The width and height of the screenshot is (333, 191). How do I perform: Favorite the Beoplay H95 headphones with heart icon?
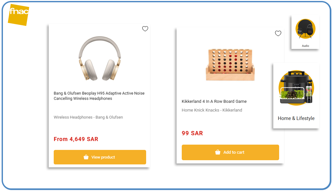(145, 29)
